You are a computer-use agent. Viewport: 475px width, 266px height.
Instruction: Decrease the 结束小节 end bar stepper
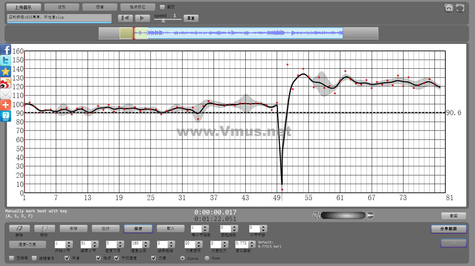(x=95, y=246)
